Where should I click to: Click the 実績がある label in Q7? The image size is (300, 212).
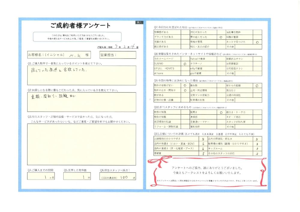[x=160, y=42]
